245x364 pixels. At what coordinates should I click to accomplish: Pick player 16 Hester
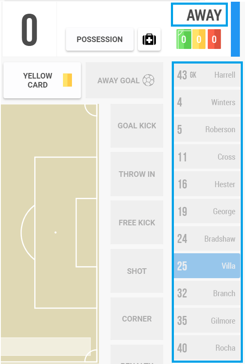pos(207,184)
